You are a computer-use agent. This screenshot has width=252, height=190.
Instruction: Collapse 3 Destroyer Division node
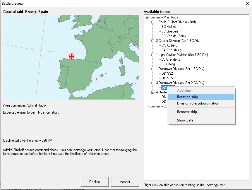point(153,83)
